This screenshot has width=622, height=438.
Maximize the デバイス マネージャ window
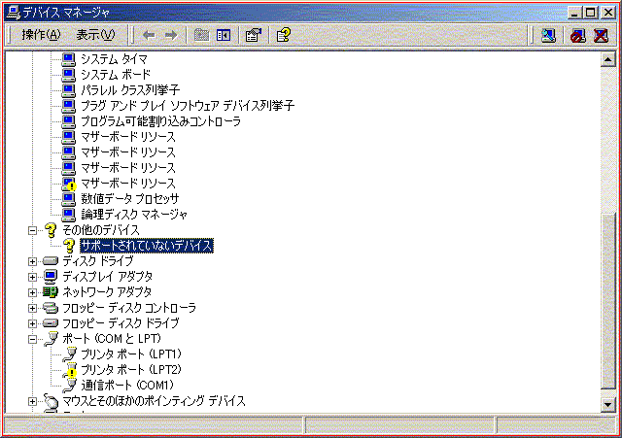pyautogui.click(x=590, y=13)
